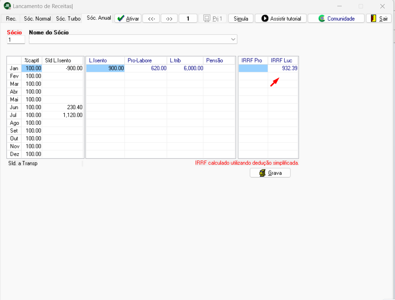Image resolution: width=395 pixels, height=300 pixels.
Task: Click the Jun Sld L.Isento value 230.40
Action: 75,107
